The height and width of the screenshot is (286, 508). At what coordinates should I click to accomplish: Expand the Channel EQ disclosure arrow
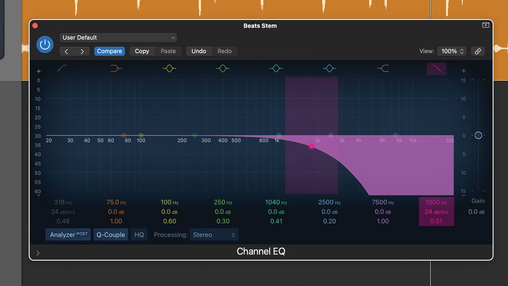tap(38, 253)
